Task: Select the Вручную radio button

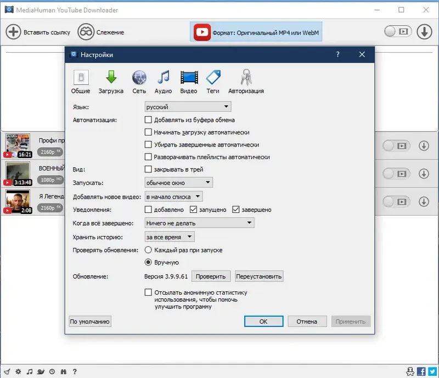Action: [148, 262]
